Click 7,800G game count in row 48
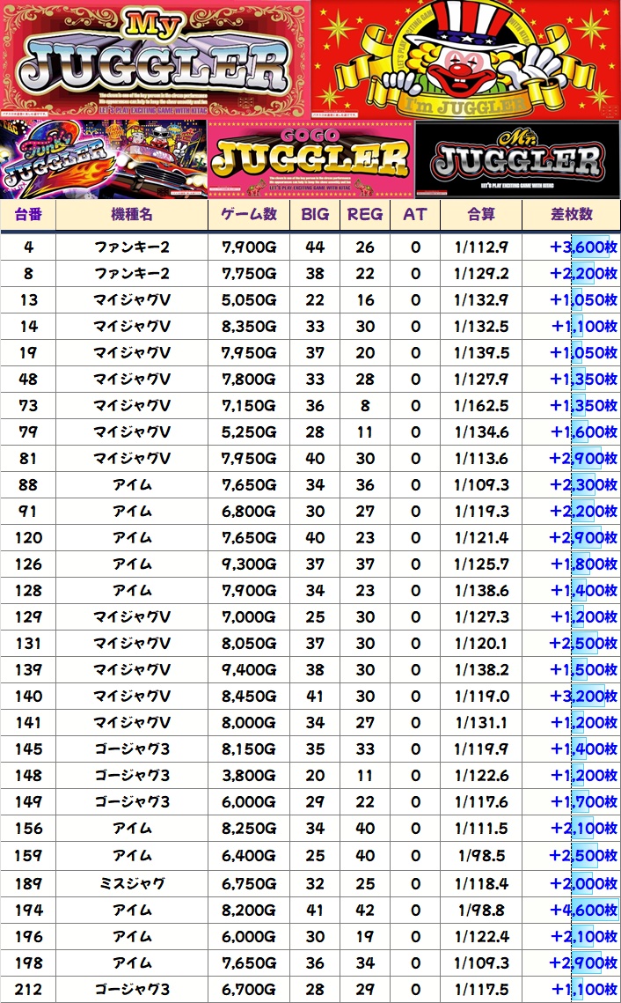Screen dimensions: 621x1003 tap(249, 380)
